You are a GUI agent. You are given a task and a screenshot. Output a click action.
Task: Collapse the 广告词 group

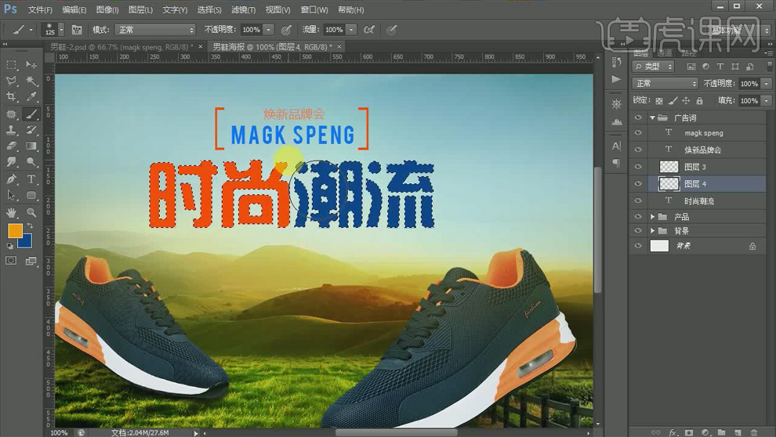tap(652, 117)
